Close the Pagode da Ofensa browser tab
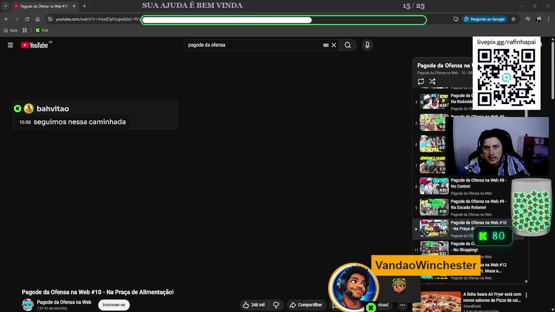Screen dimensions: 555x312 [74, 6]
